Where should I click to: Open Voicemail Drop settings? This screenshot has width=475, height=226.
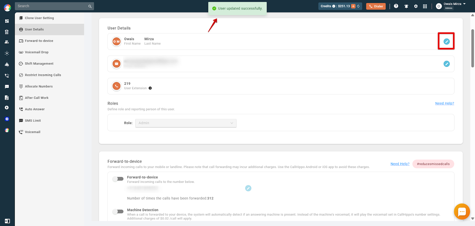point(50,52)
